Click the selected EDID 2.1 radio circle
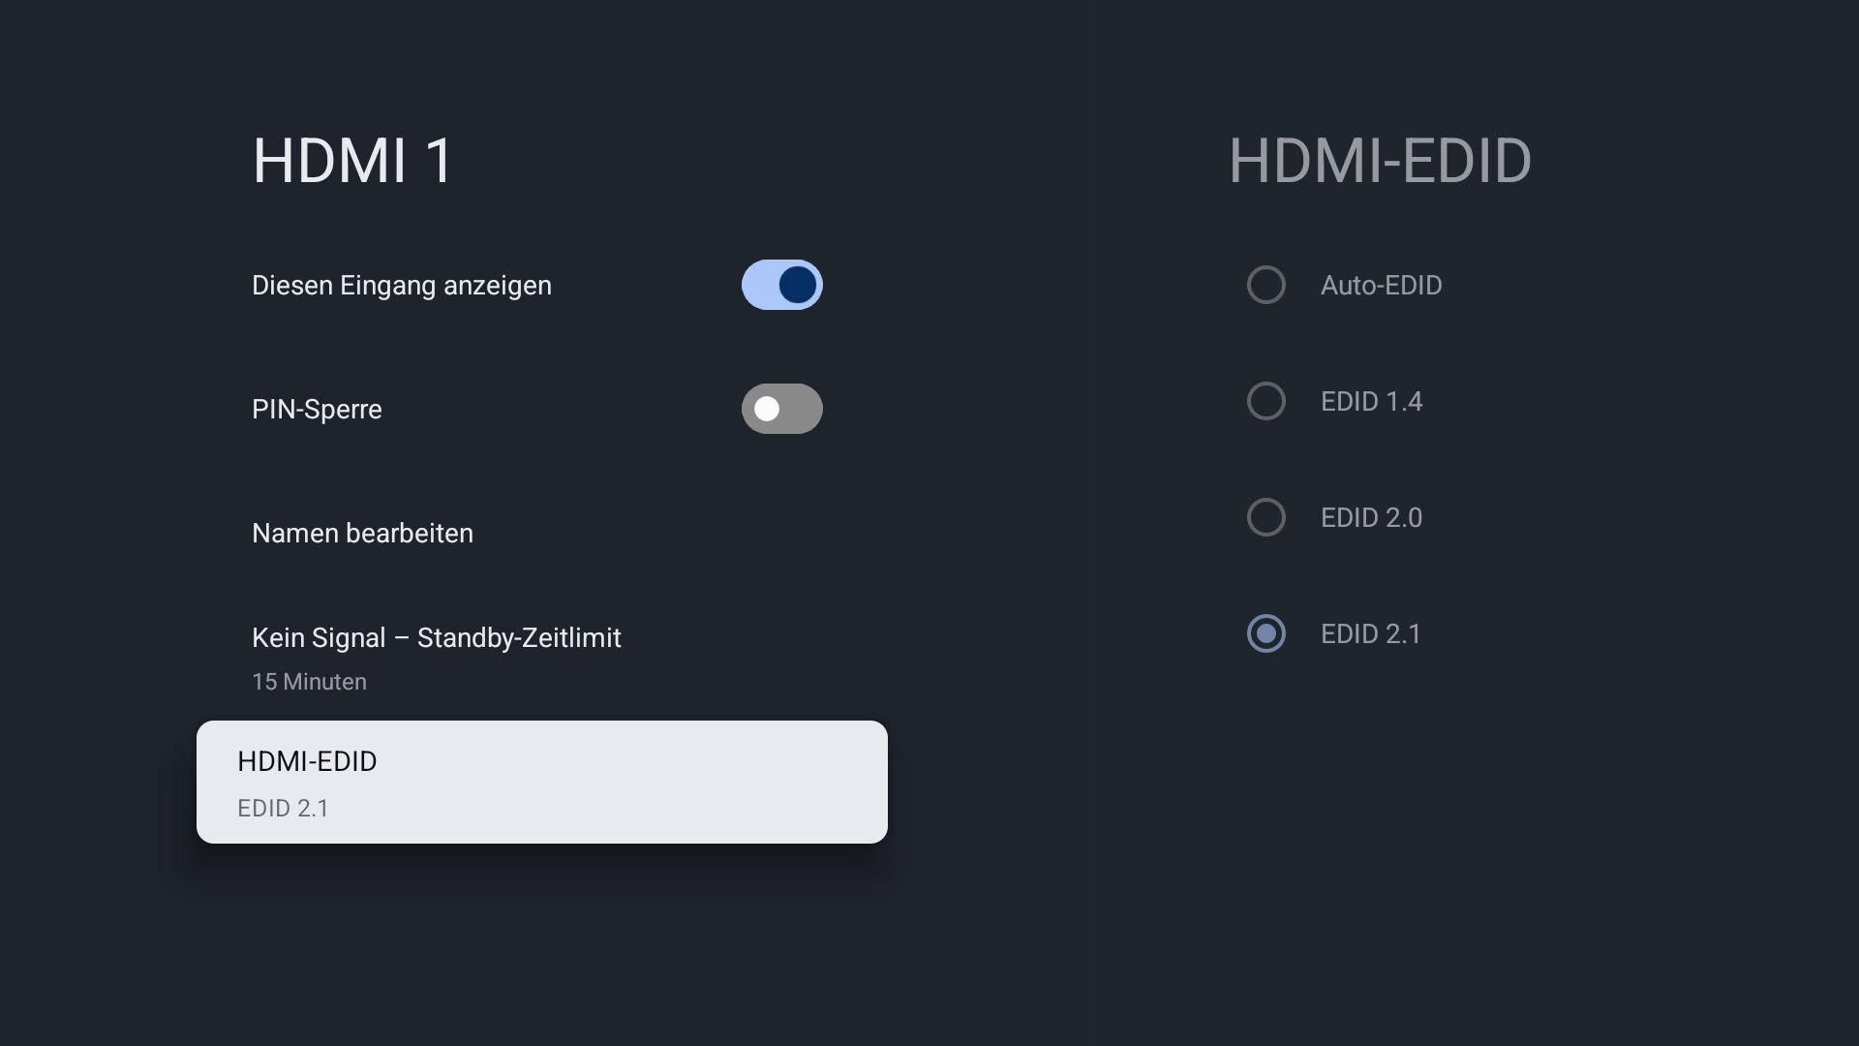Screen dimensions: 1859x1046 [1265, 633]
